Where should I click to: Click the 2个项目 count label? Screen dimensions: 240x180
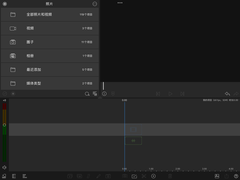[x=87, y=83]
